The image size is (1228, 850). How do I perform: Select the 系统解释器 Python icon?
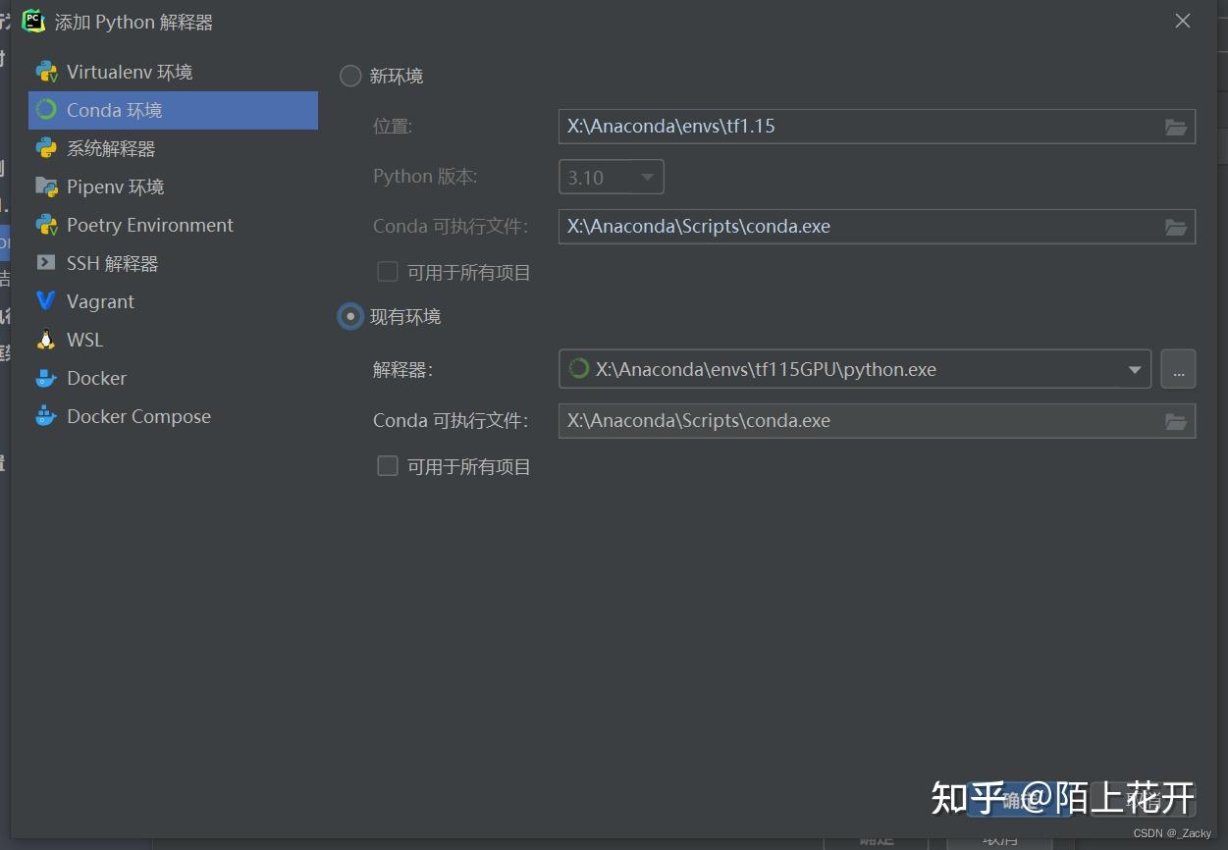[x=46, y=148]
